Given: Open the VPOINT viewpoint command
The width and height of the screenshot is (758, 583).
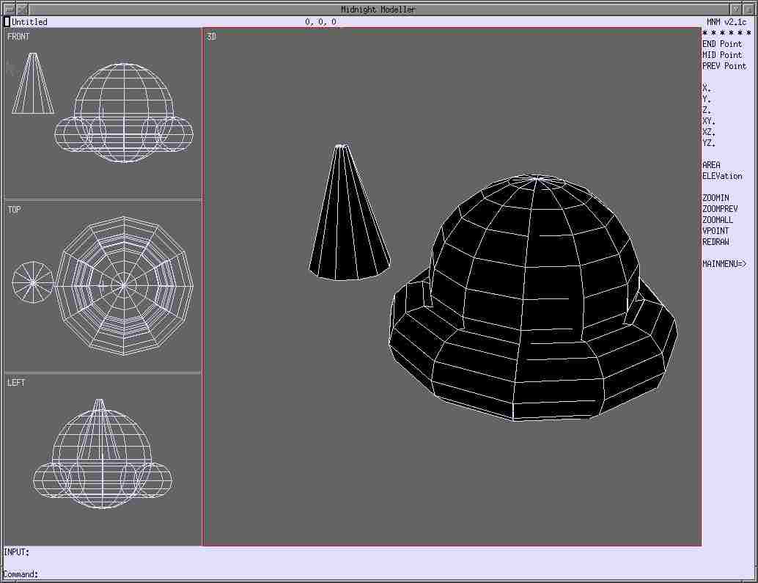Looking at the screenshot, I should point(715,231).
